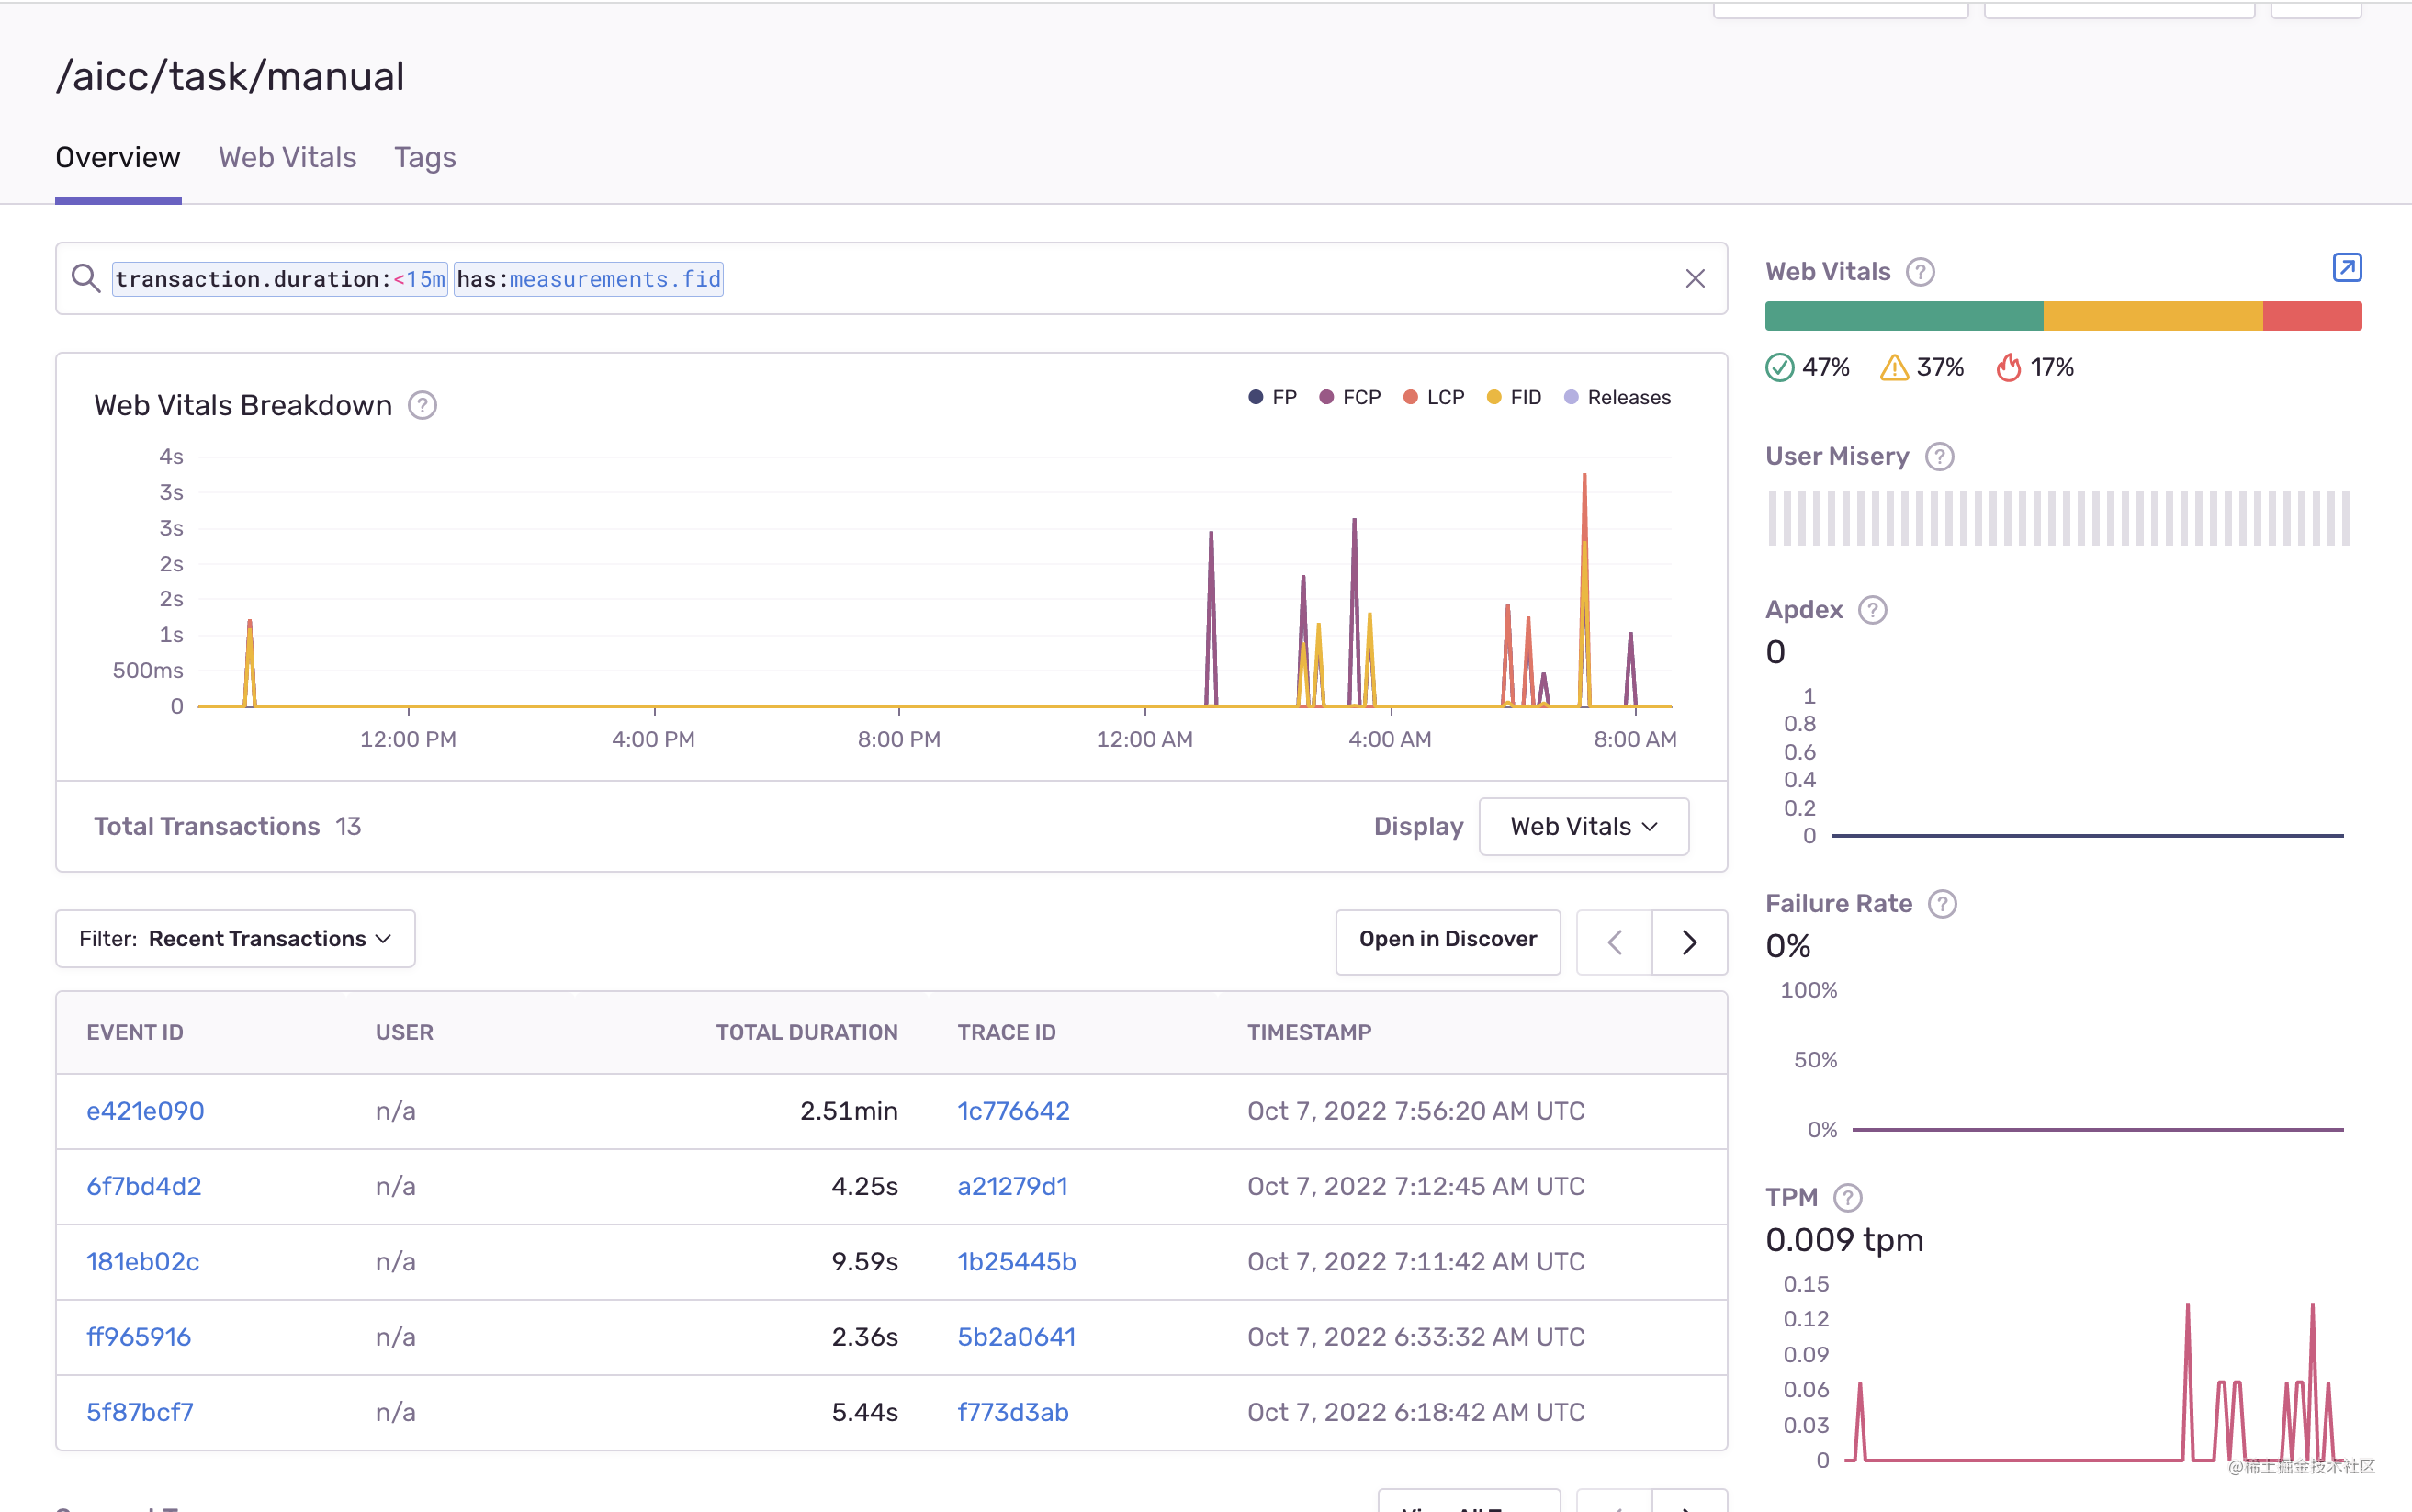Click Open in Discover button
The width and height of the screenshot is (2412, 1512).
click(x=1448, y=940)
